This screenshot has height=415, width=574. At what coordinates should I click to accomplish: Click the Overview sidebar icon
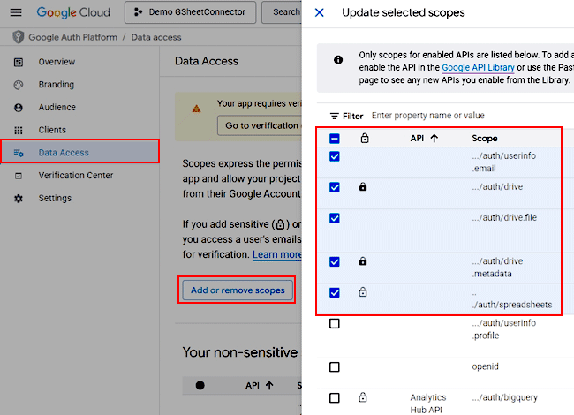click(x=19, y=62)
